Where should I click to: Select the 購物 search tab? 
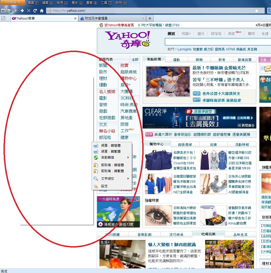(251, 34)
